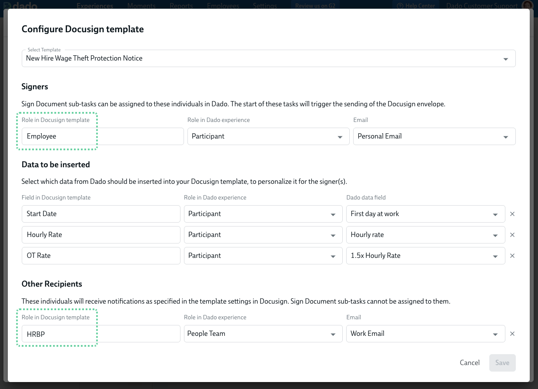Remove the Start Date data row
The width and height of the screenshot is (538, 389).
pyautogui.click(x=512, y=214)
